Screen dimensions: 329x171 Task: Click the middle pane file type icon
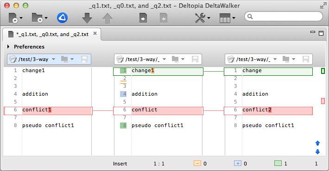(x=120, y=59)
